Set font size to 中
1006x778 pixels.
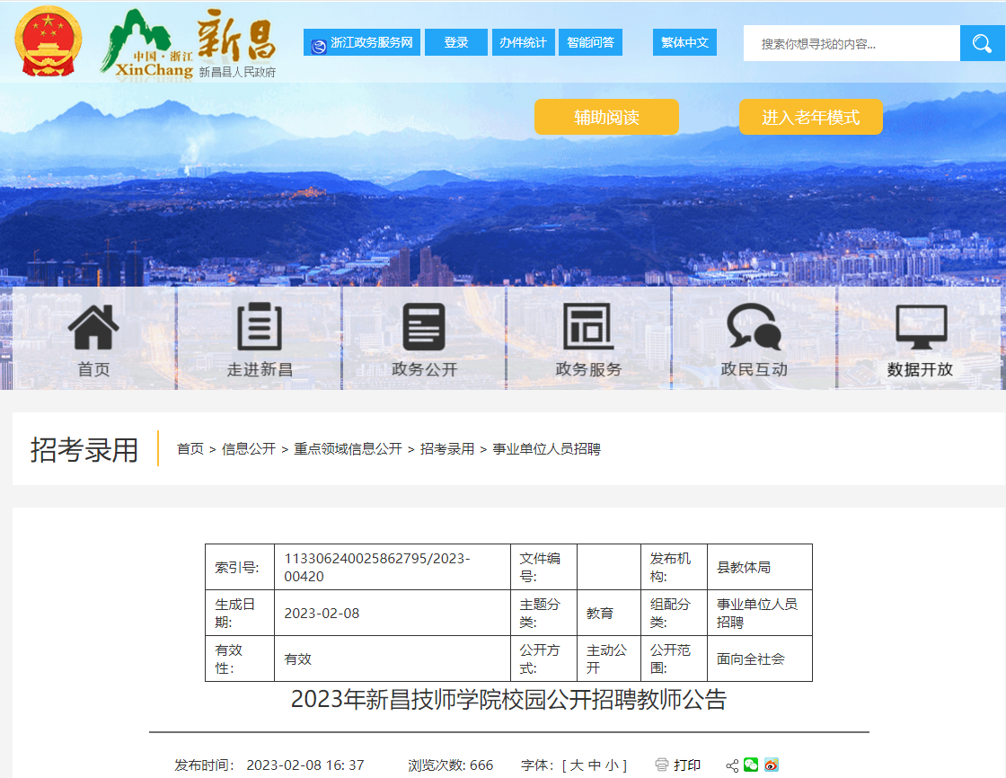(594, 765)
